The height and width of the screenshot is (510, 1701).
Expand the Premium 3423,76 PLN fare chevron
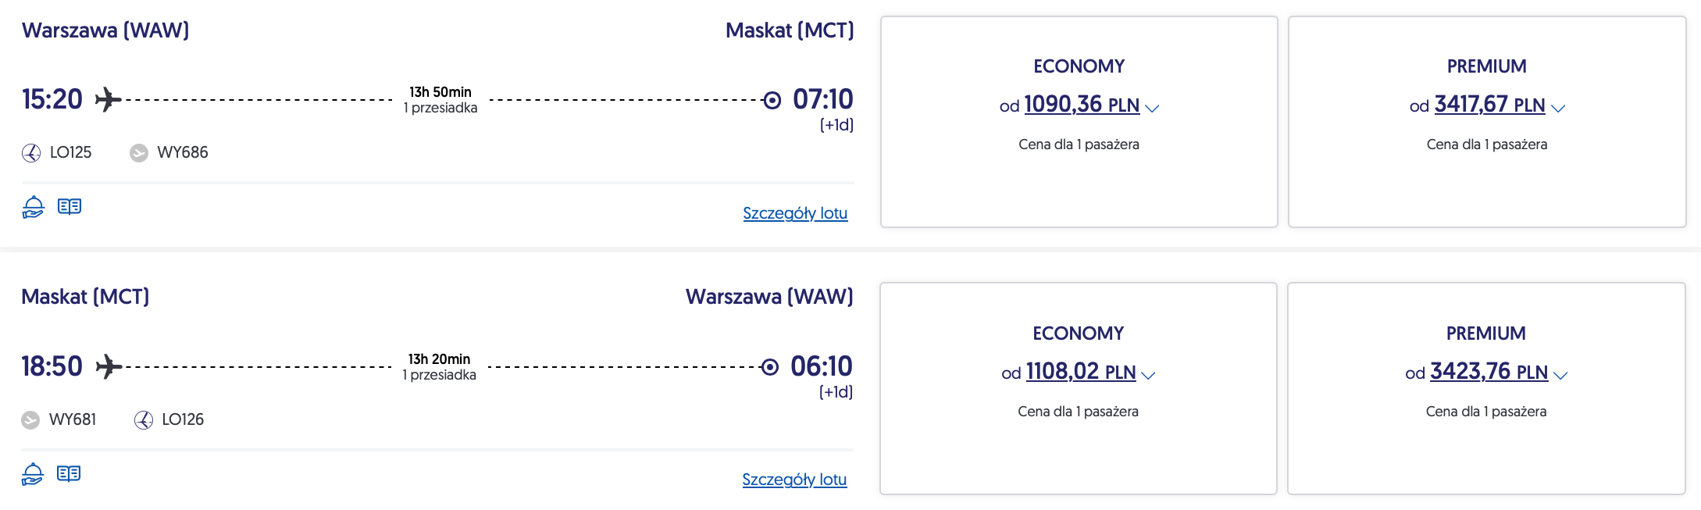click(1560, 375)
